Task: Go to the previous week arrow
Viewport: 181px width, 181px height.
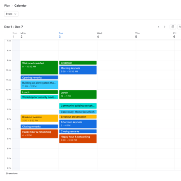Action: point(159,27)
